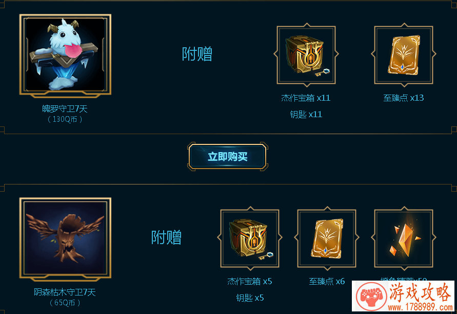The image size is (457, 314).
Task: Click the (65Q币) price text
Action: (65, 303)
